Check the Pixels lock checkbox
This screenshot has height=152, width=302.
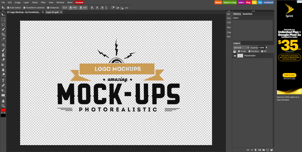[x=239, y=51]
